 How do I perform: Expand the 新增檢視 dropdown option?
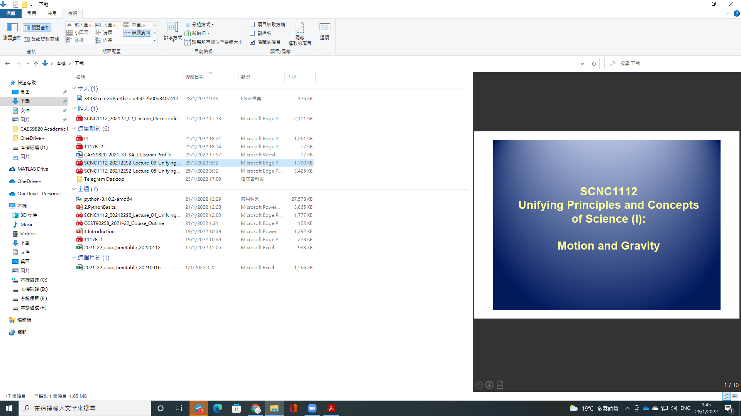pyautogui.click(x=207, y=33)
